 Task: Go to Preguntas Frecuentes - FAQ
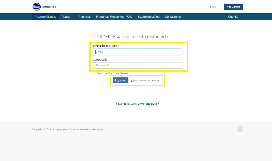point(114,17)
